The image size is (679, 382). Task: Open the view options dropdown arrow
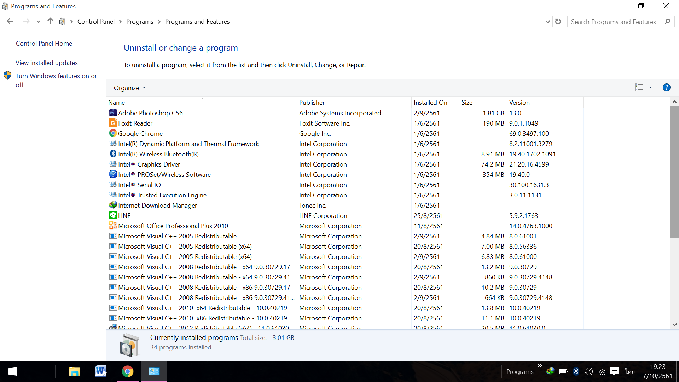650,87
